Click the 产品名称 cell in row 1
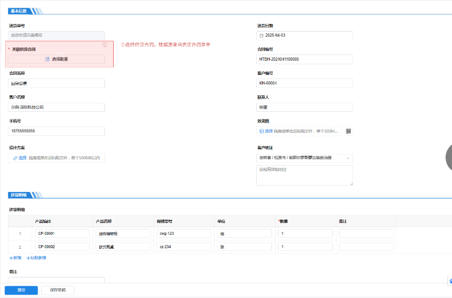 (x=123, y=234)
